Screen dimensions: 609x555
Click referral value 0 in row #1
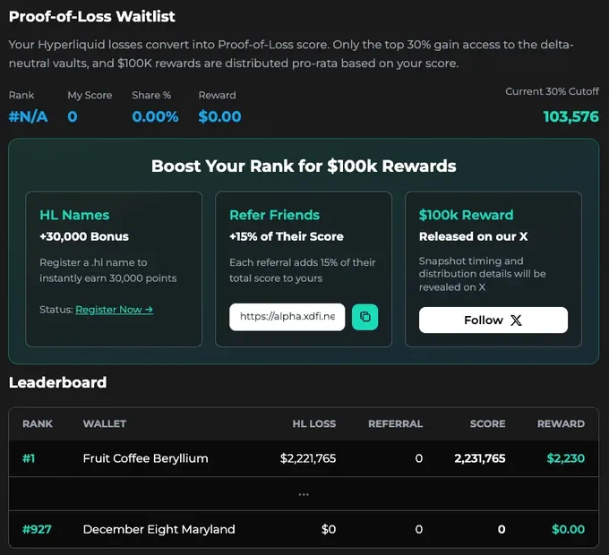419,458
